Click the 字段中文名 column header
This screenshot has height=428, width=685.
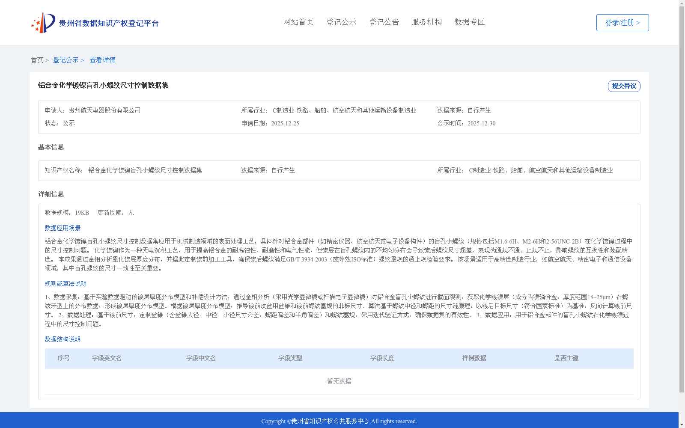point(201,358)
